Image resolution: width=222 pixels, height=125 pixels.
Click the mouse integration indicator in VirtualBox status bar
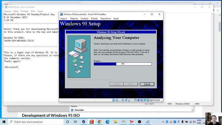[145, 100]
